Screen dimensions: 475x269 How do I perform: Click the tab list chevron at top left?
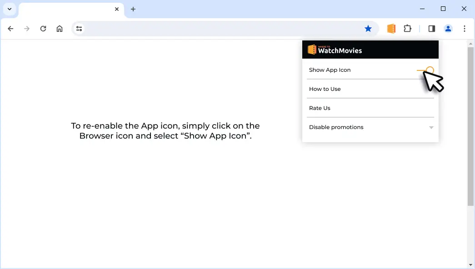click(10, 9)
